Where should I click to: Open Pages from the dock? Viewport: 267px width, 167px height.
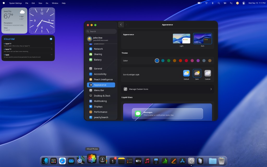pyautogui.click(x=173, y=161)
